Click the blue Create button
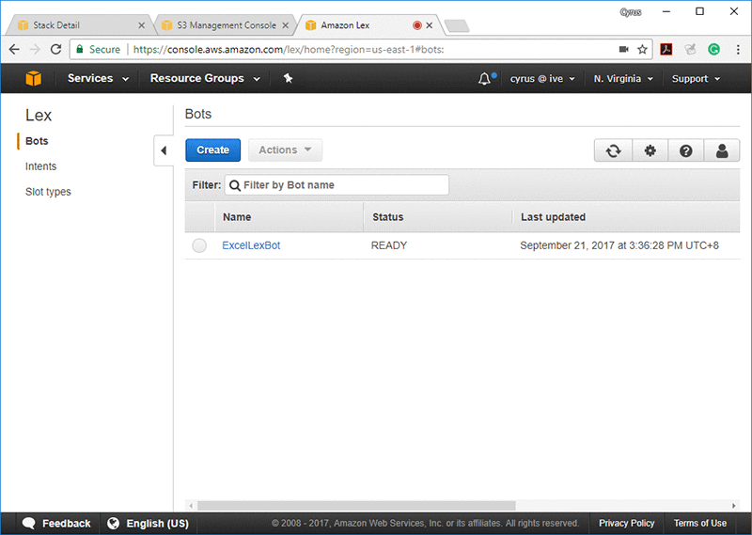752x535 pixels. tap(213, 150)
